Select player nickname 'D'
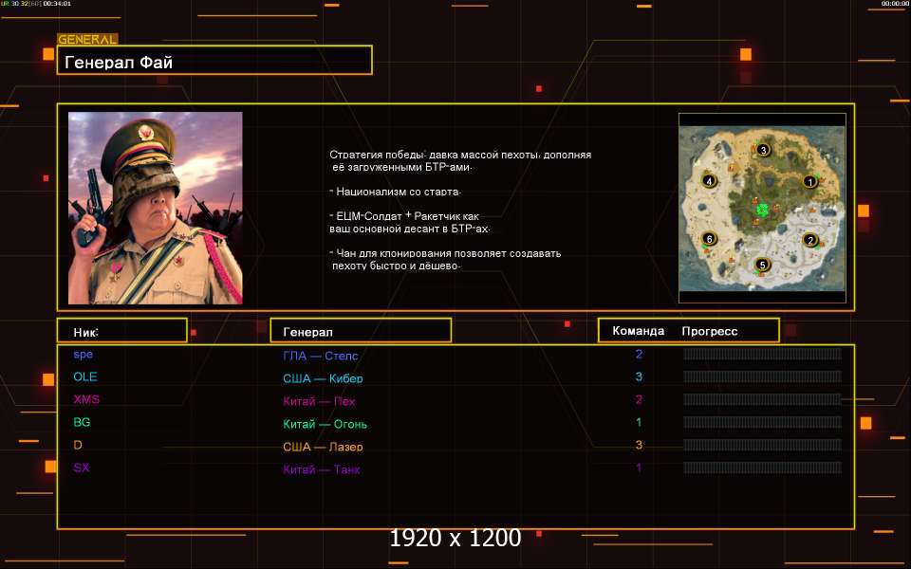Image resolution: width=911 pixels, height=569 pixels. [x=78, y=445]
